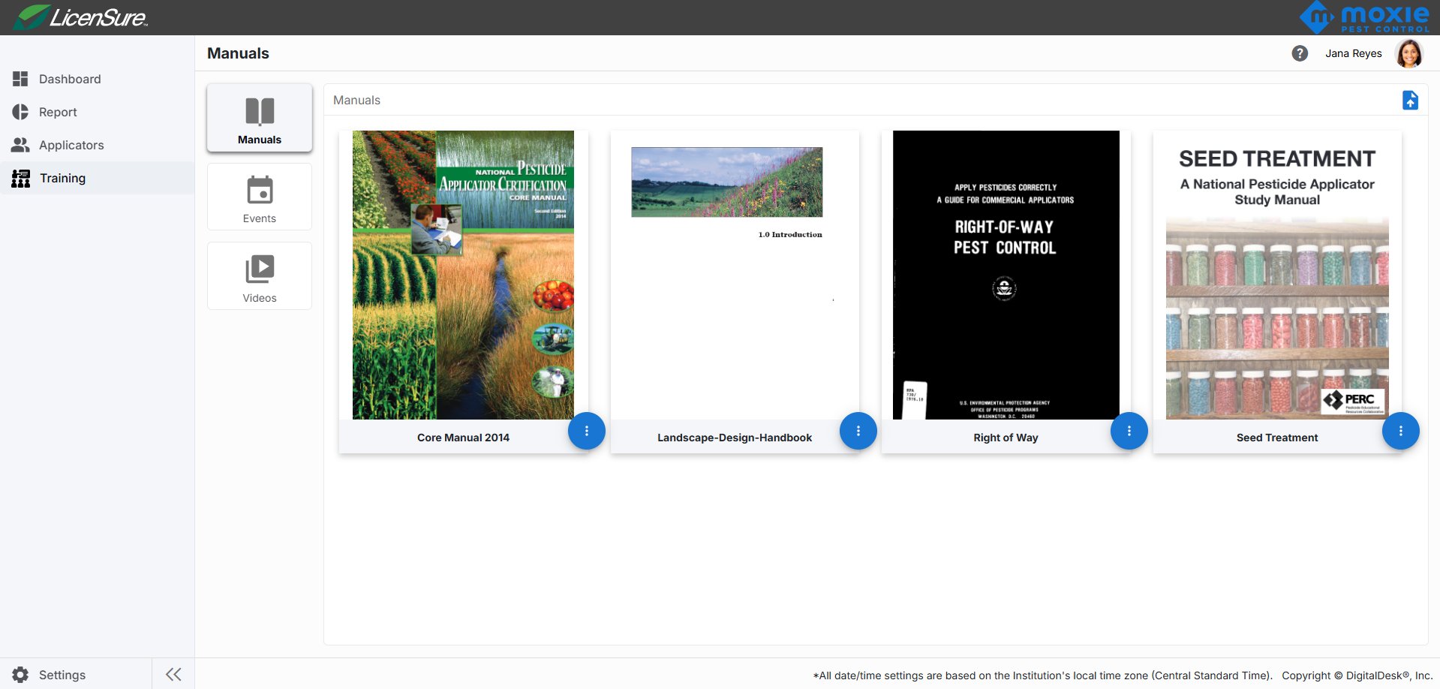This screenshot has height=689, width=1440.
Task: Open options menu for Right of Way
Action: click(1129, 431)
